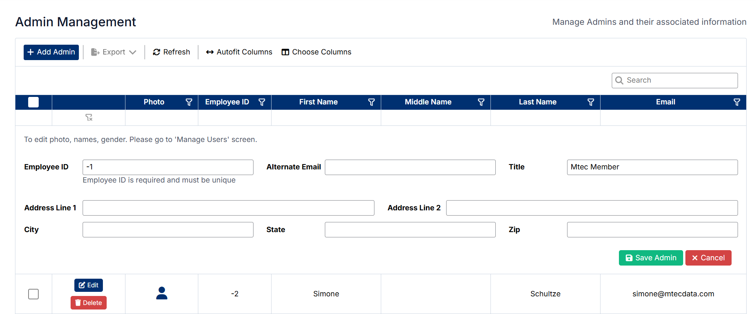
Task: Check the row checkbox for Simone Schultze
Action: (33, 294)
